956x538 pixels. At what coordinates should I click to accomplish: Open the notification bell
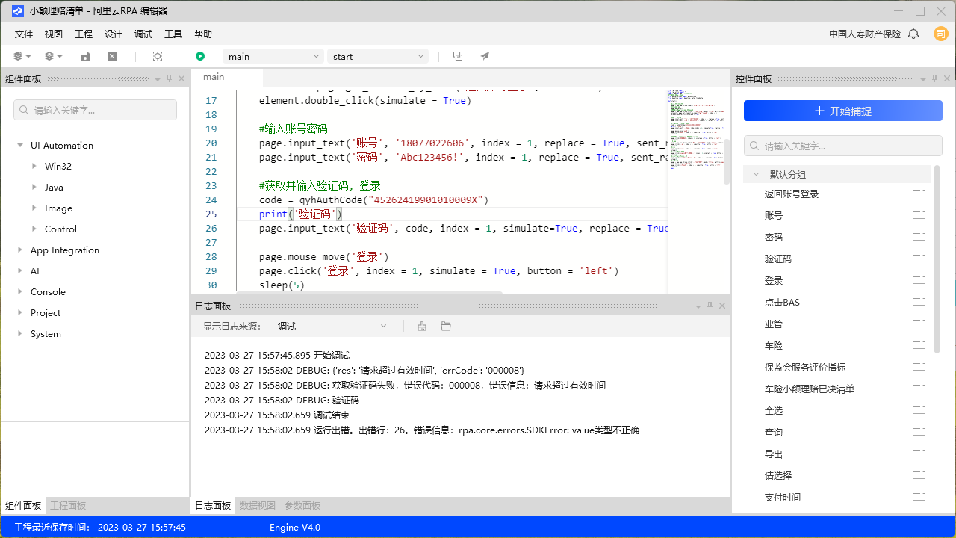pyautogui.click(x=913, y=34)
